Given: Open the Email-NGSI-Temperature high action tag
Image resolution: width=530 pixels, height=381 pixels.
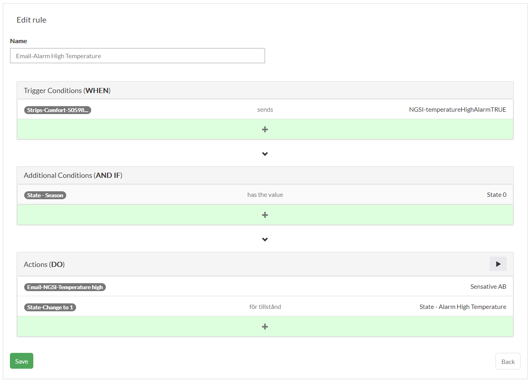Looking at the screenshot, I should [65, 287].
